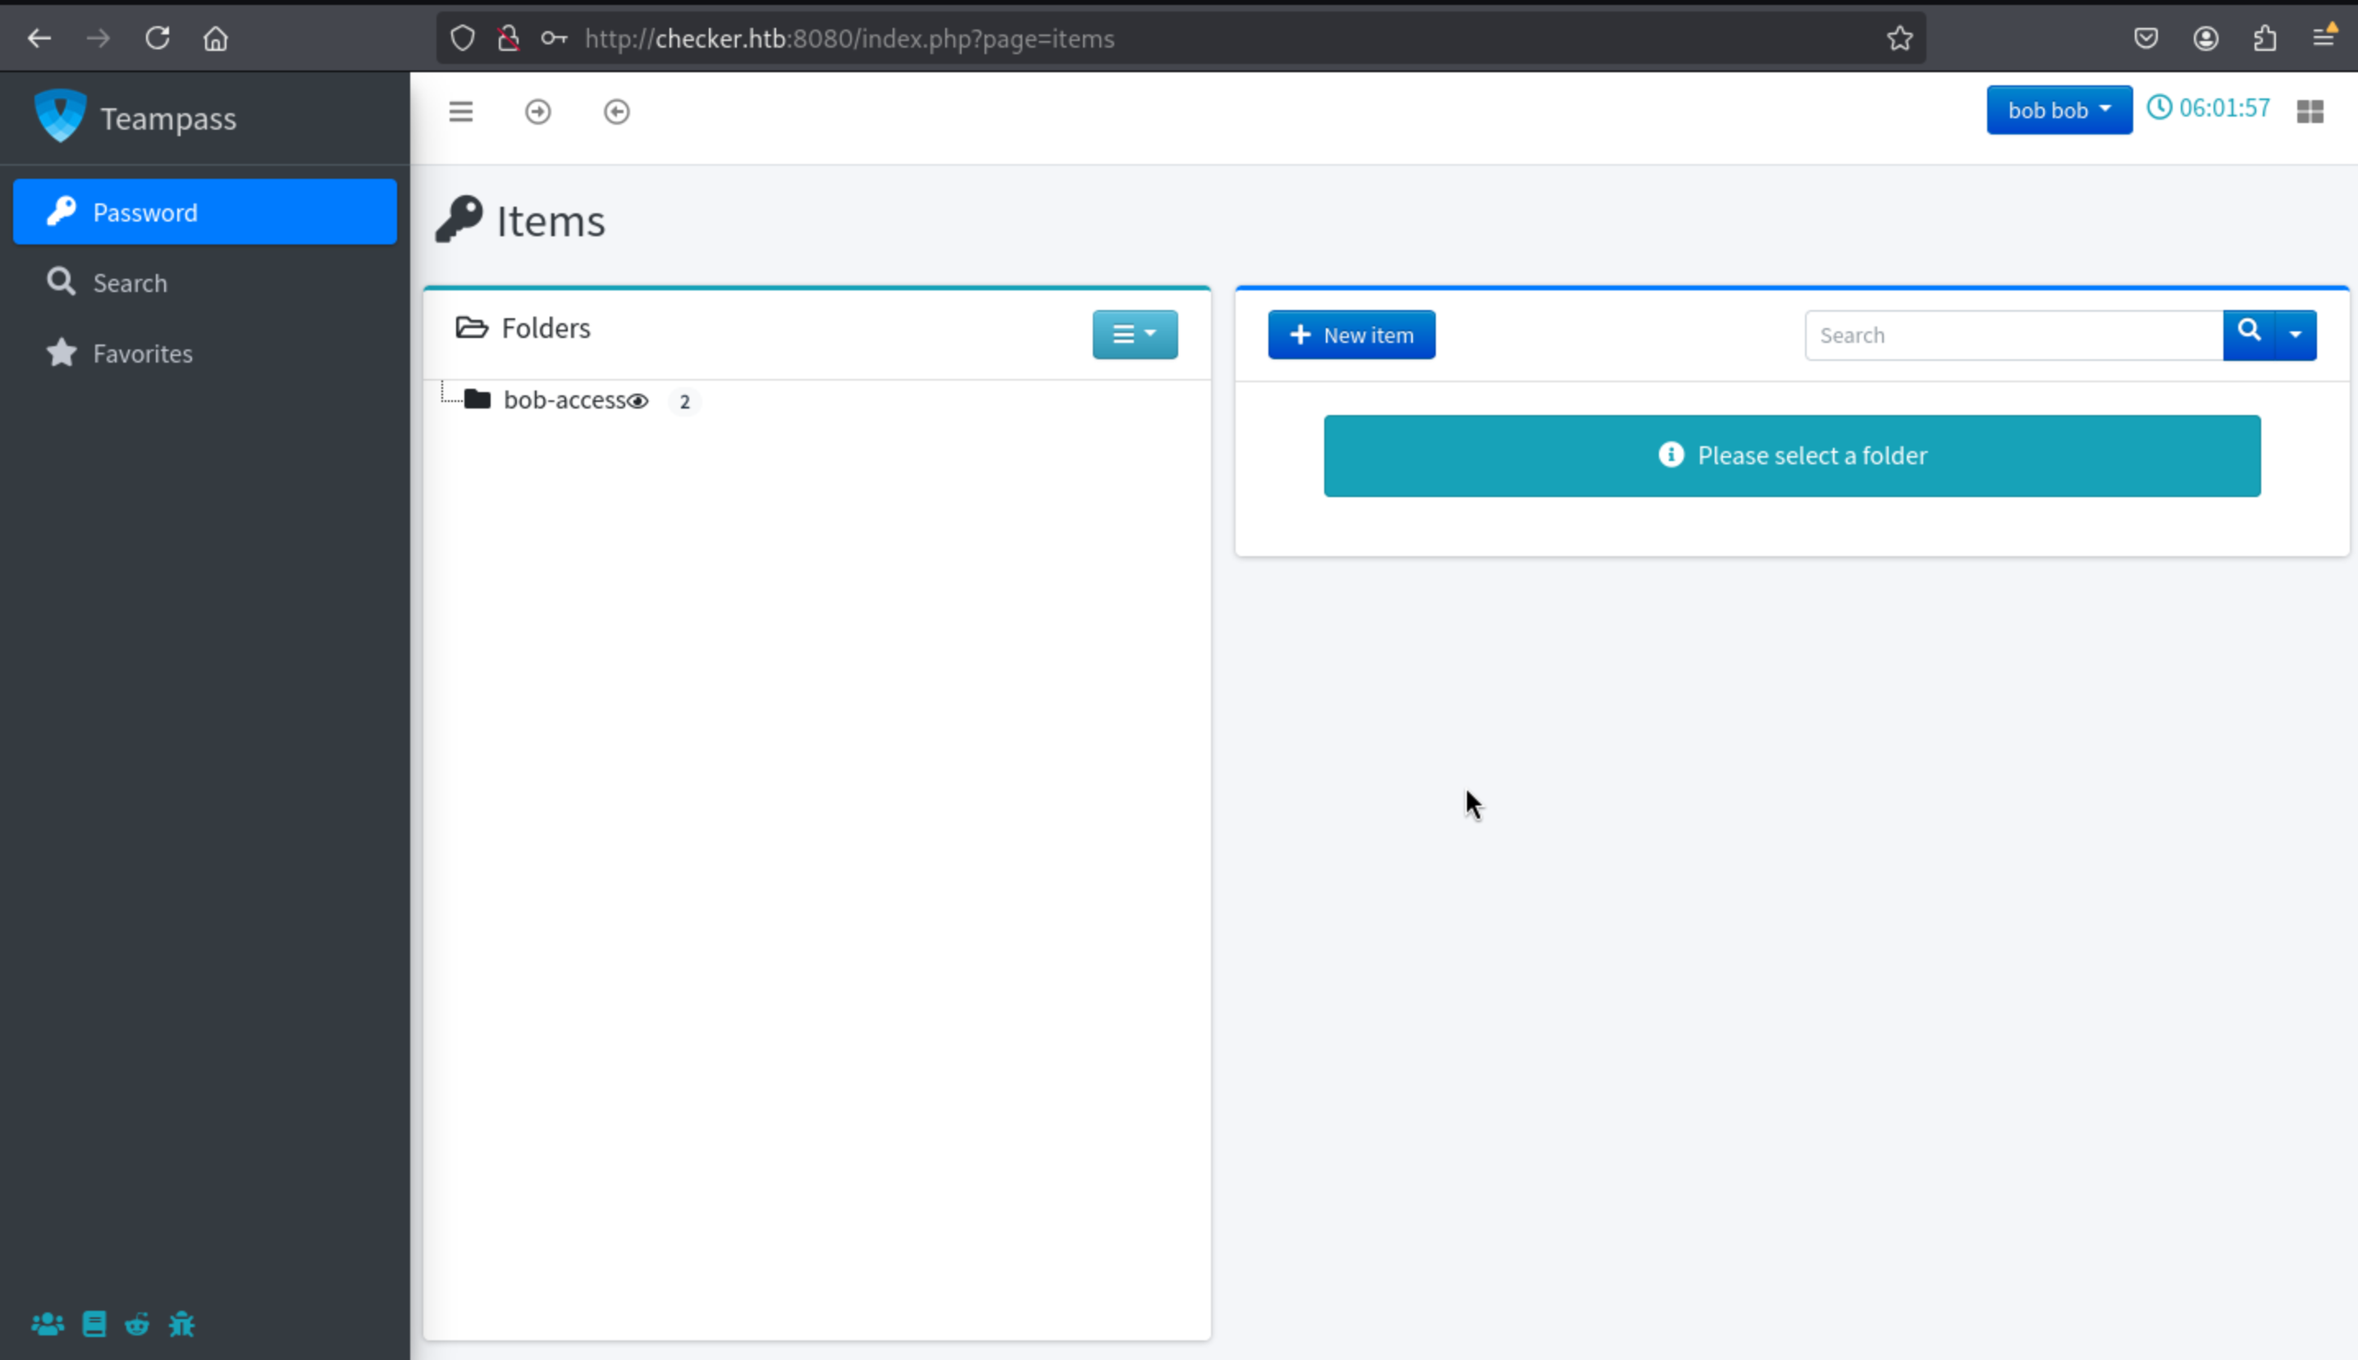
Task: Go to Favorites in the sidebar
Action: tap(142, 354)
